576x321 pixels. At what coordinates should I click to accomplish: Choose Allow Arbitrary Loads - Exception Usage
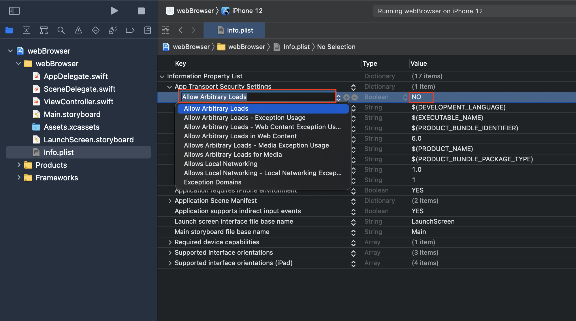coord(263,118)
